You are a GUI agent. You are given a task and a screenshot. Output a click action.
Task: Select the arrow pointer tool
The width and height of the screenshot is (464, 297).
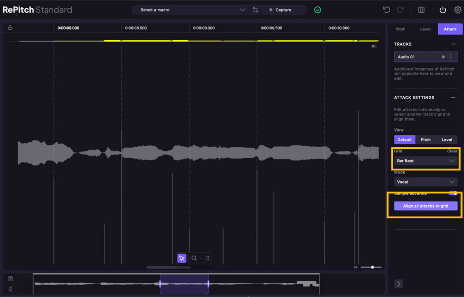point(182,258)
